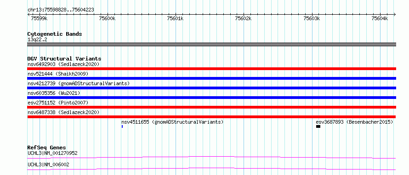The width and height of the screenshot is (409, 175).
Task: Click the blue bar for nsv521444
Action: [211, 78]
